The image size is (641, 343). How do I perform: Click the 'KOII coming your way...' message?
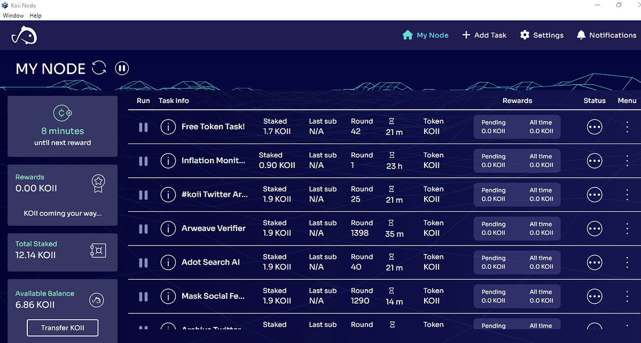[62, 213]
